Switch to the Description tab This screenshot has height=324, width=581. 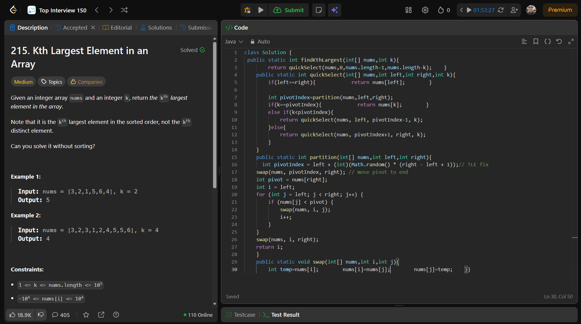[x=29, y=28]
